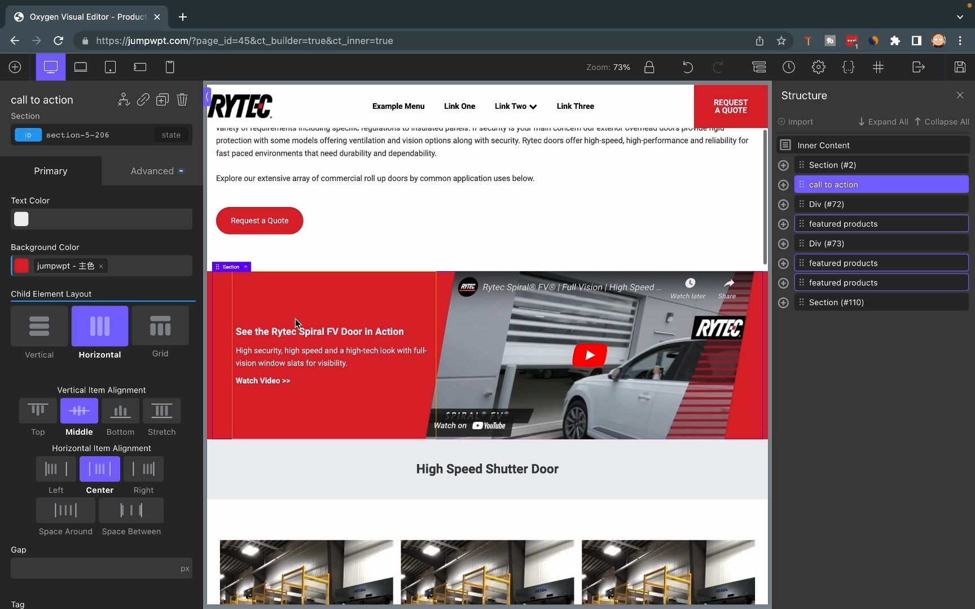Choose Space Around alignment

pos(65,510)
